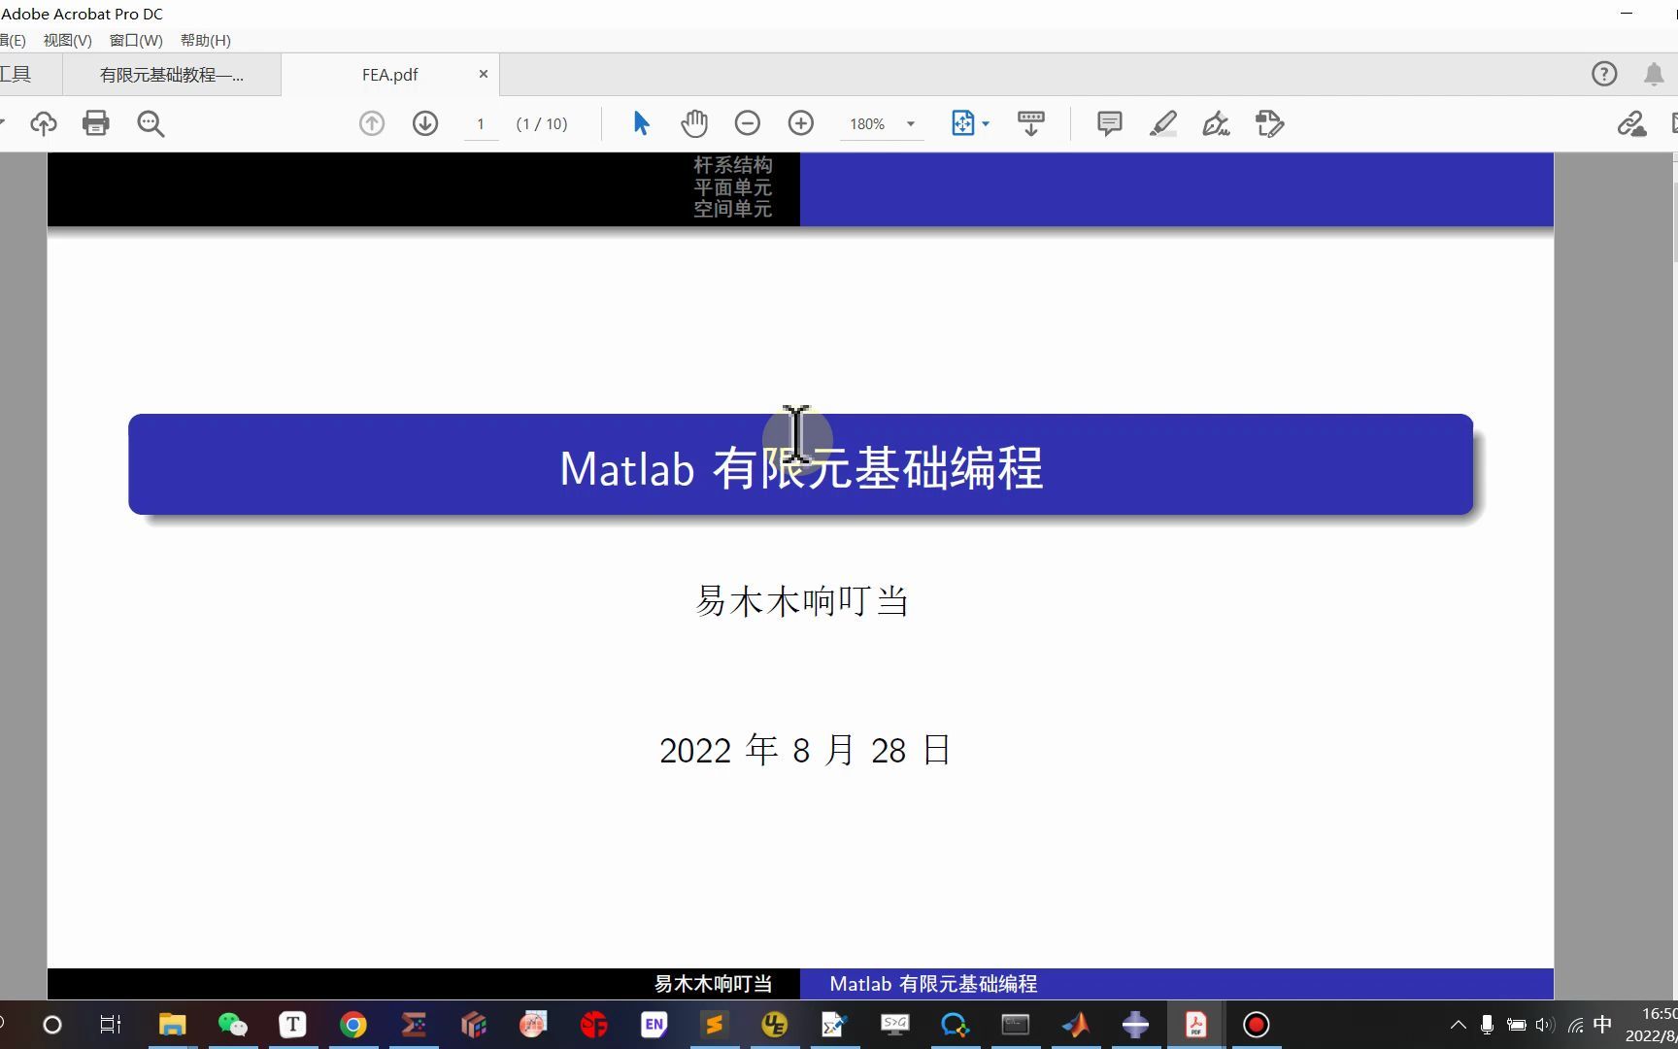Image resolution: width=1678 pixels, height=1049 pixels.
Task: Click the page number input field
Action: (481, 124)
